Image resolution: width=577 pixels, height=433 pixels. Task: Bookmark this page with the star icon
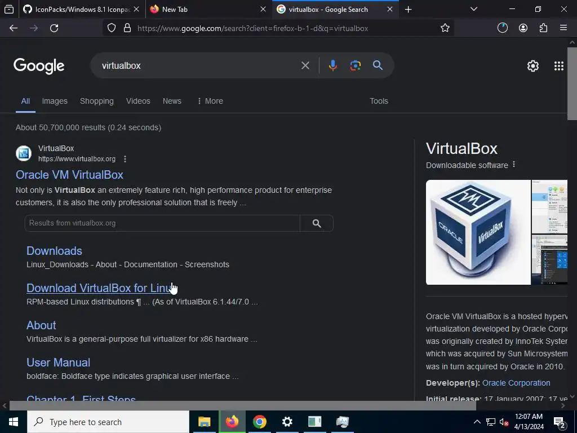(445, 28)
